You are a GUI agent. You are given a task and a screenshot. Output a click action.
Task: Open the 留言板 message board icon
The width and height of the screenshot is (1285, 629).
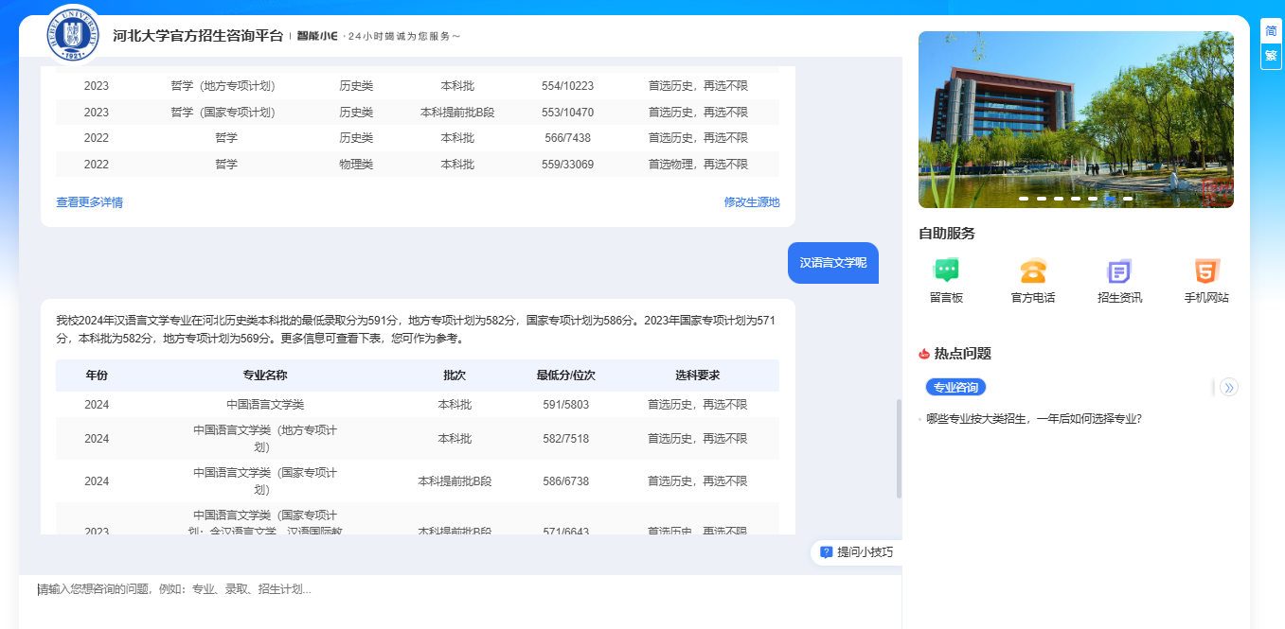point(946,271)
